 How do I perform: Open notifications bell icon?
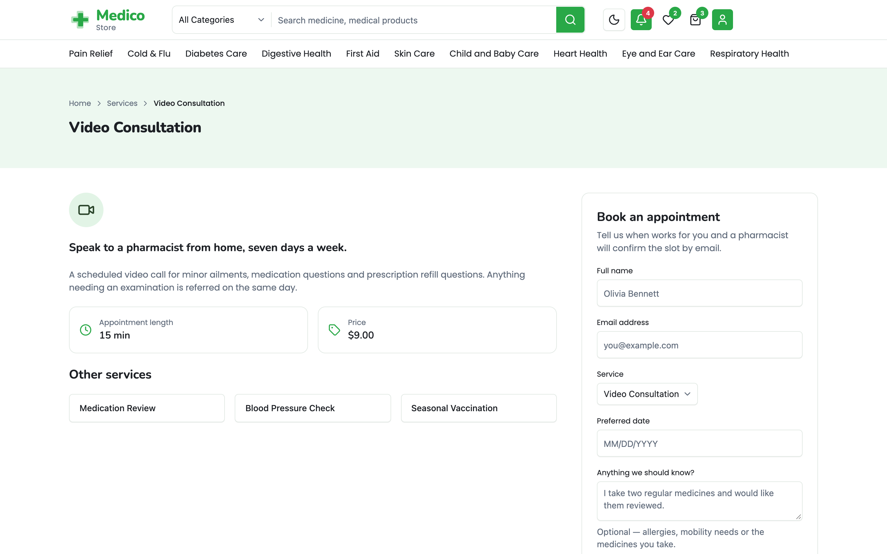point(641,20)
